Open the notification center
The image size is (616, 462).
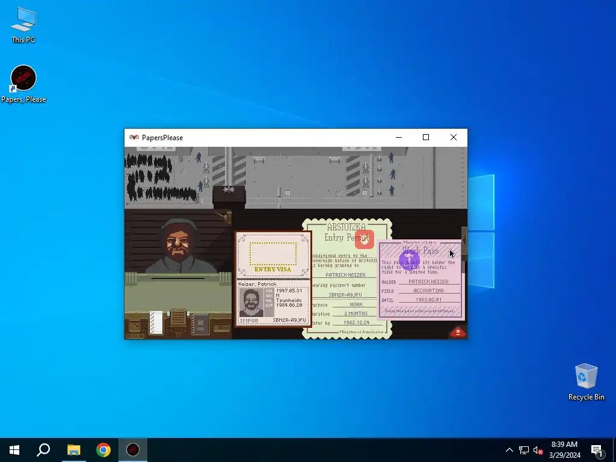tap(597, 450)
